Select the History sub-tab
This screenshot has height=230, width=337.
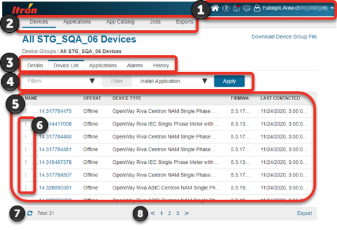(x=161, y=66)
